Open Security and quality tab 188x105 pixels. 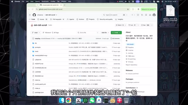coord(105,19)
